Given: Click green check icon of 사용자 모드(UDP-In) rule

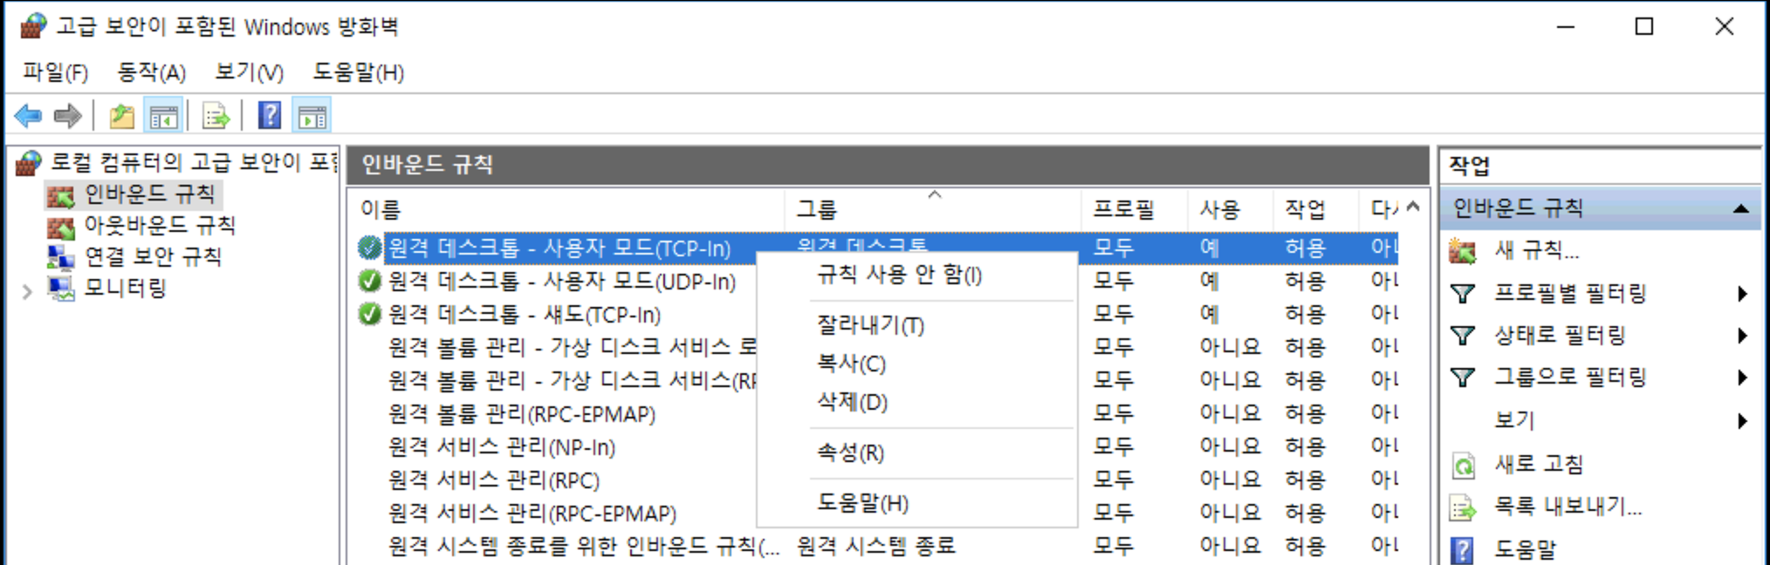Looking at the screenshot, I should pyautogui.click(x=370, y=281).
